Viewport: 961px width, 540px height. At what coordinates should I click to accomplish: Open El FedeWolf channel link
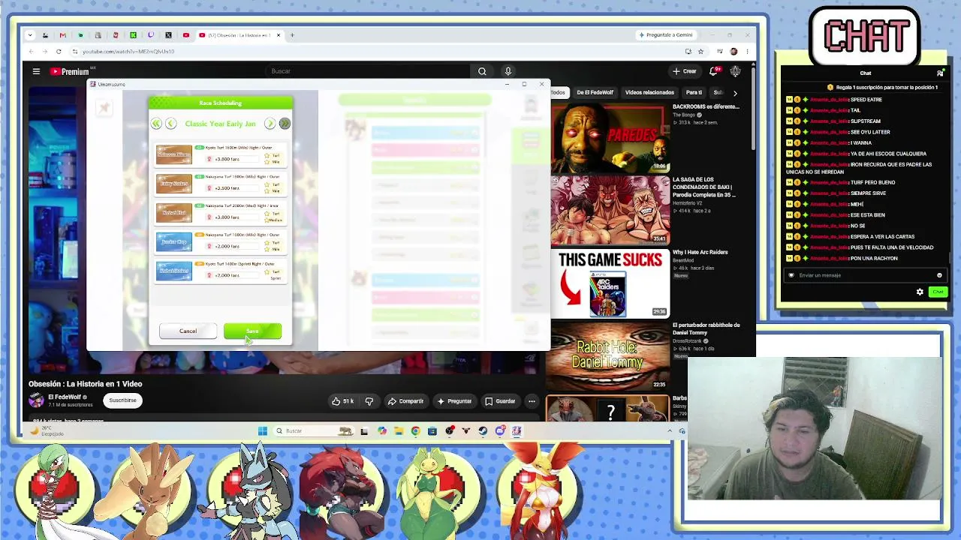click(65, 397)
